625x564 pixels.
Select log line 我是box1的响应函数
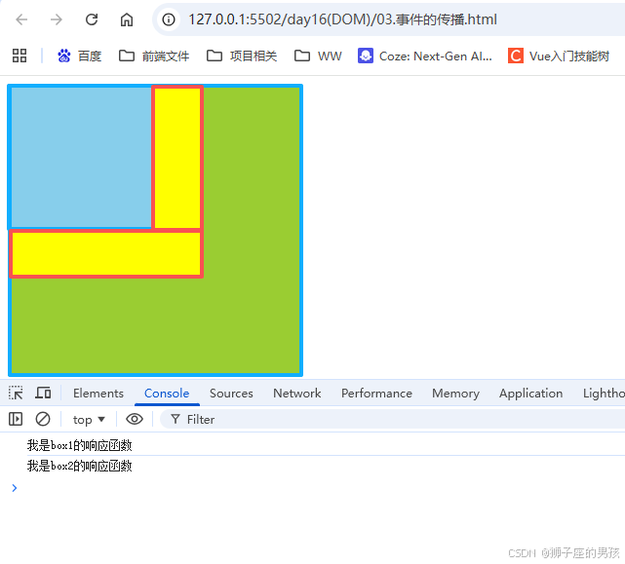pos(79,445)
